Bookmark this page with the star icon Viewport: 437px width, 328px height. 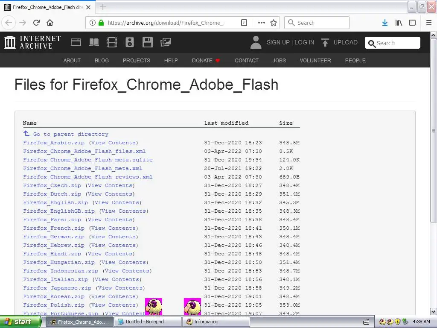coord(274,23)
